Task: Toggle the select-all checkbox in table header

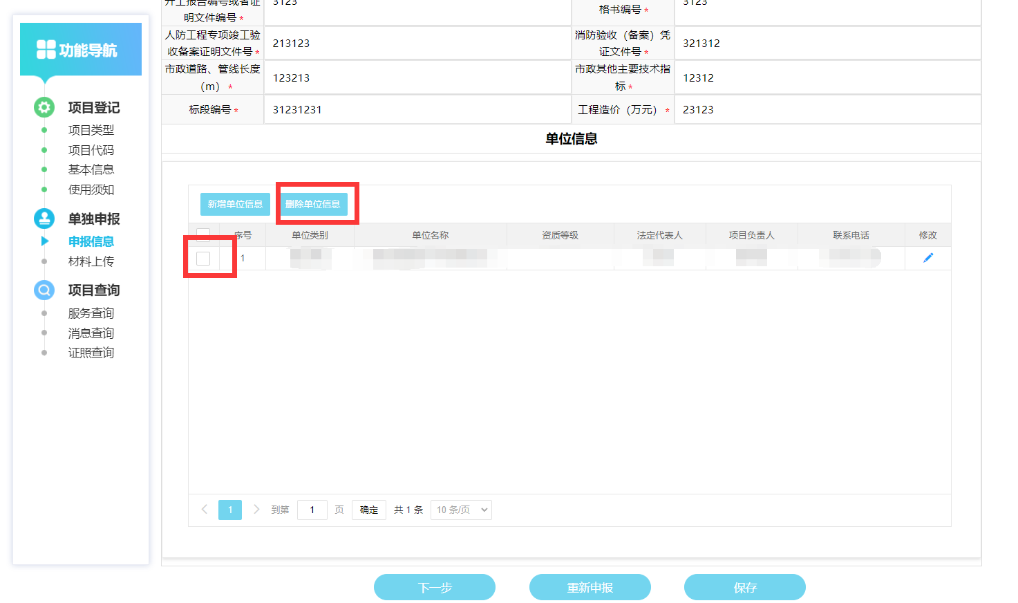Action: click(203, 234)
